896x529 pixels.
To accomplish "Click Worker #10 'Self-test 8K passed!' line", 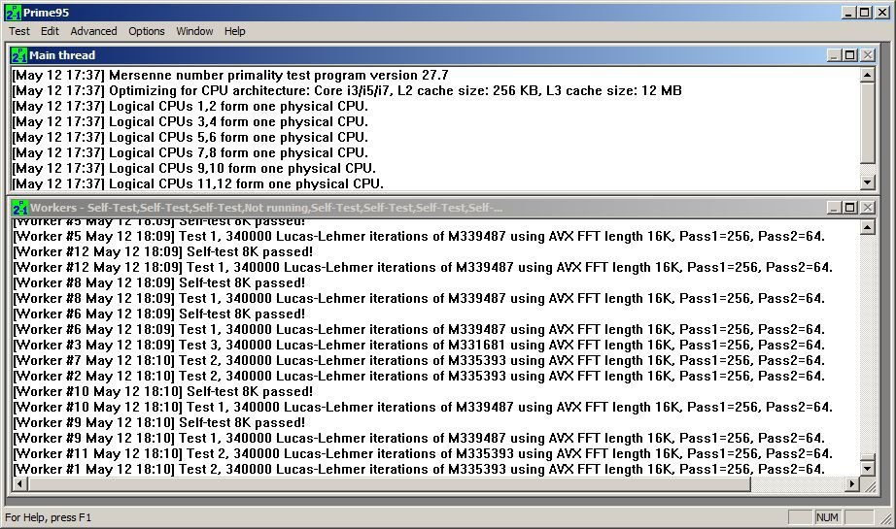I will (163, 391).
